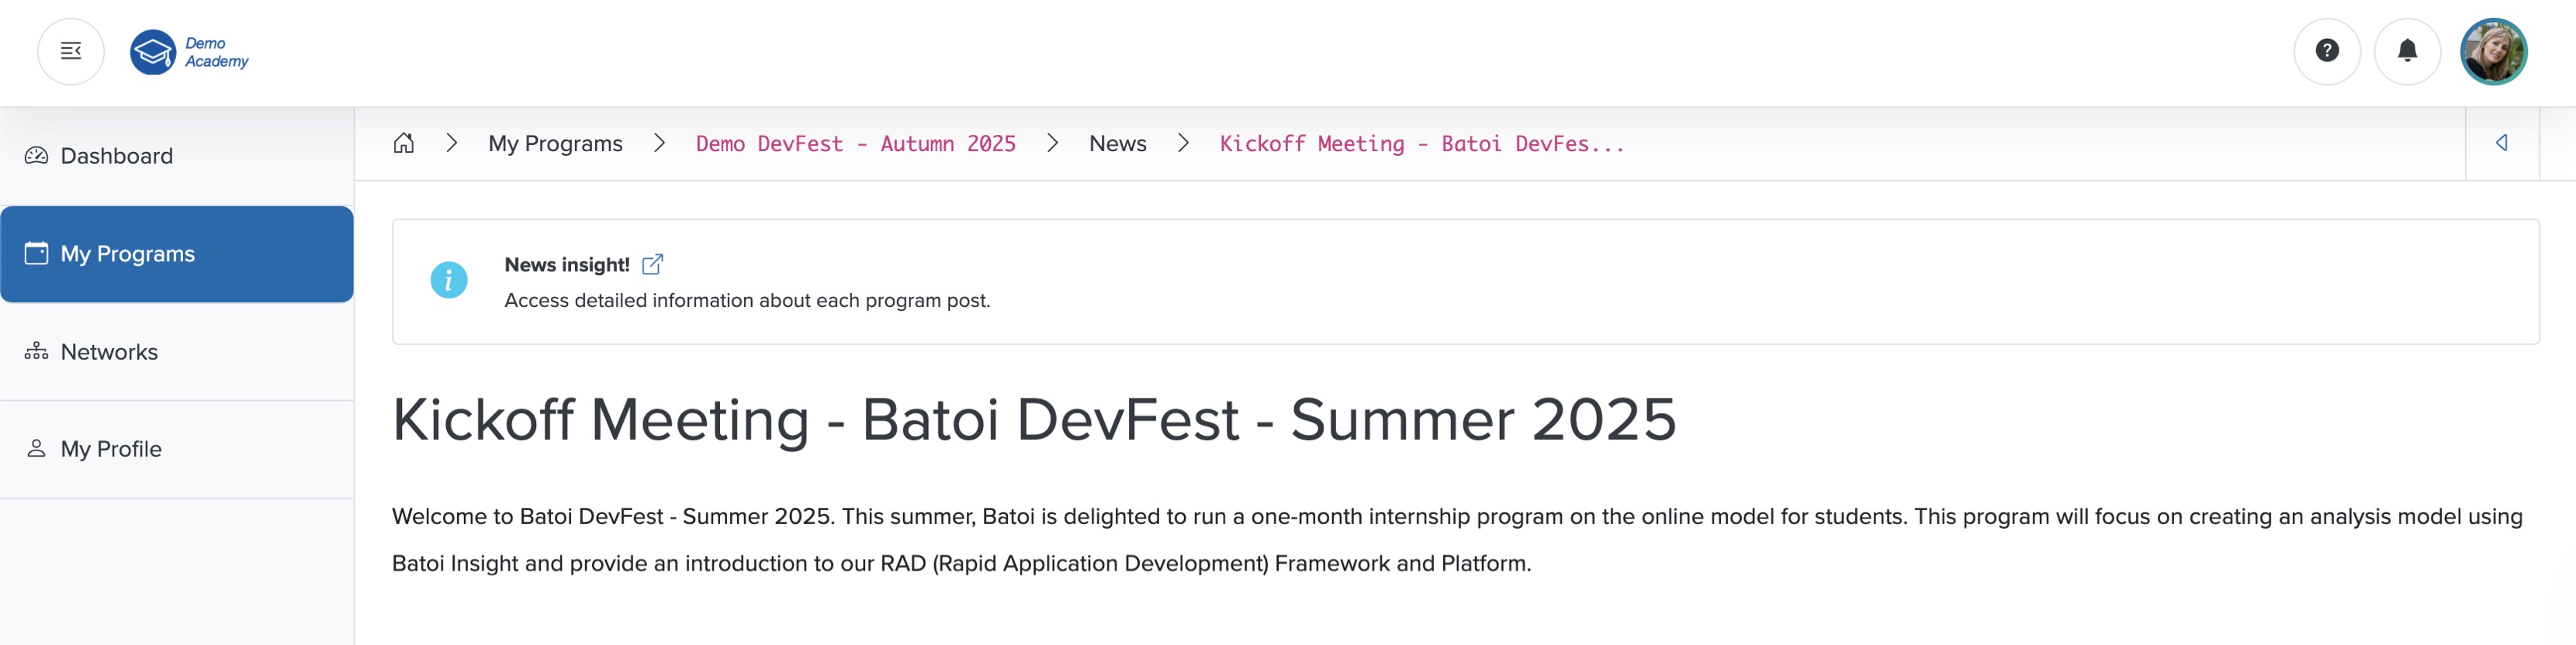The image size is (2576, 645).
Task: Click the Kickoff Meeting page heading
Action: 1033,419
